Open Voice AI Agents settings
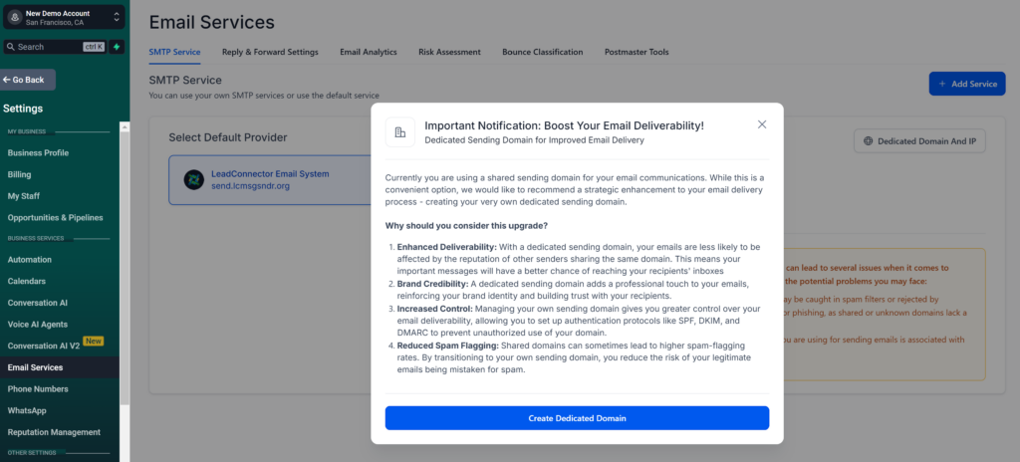Screen dimensions: 1020x462 click(x=38, y=324)
